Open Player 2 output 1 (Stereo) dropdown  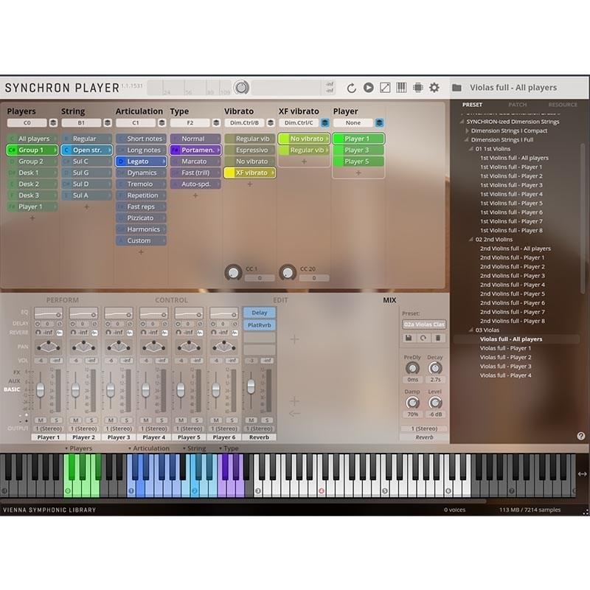(x=83, y=428)
